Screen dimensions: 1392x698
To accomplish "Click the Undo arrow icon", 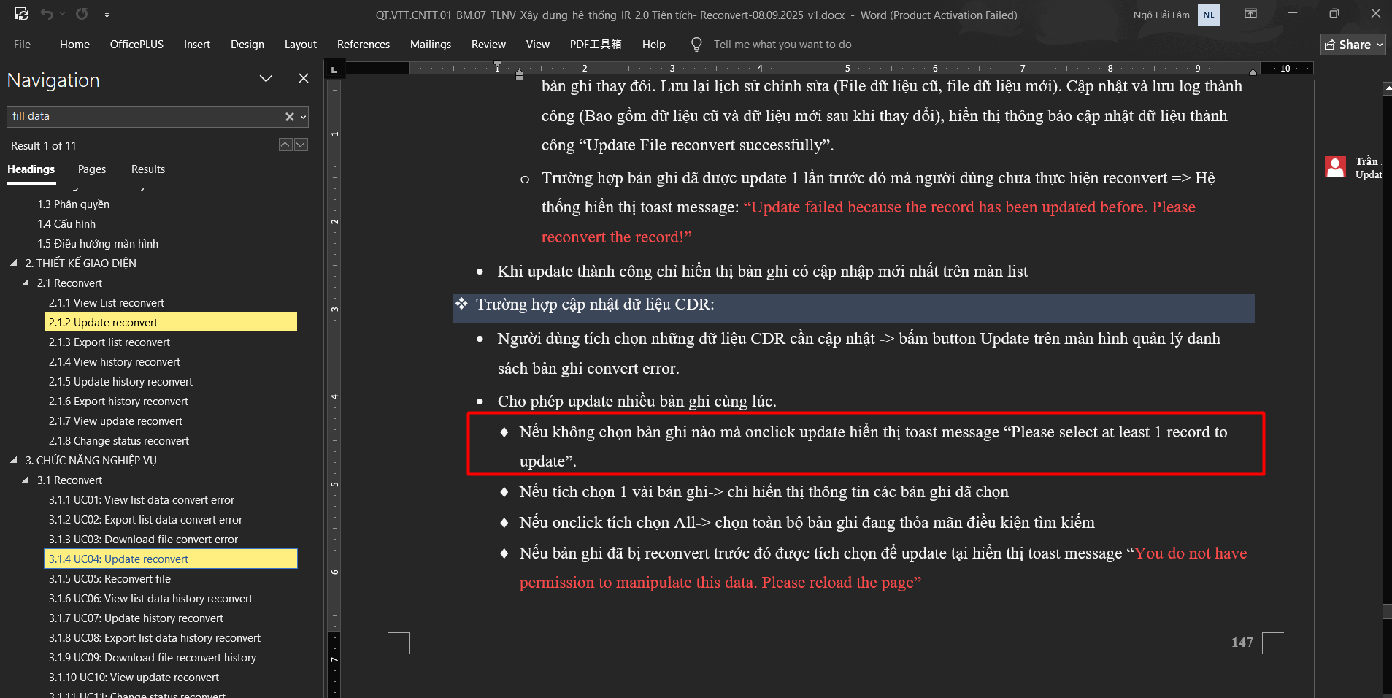I will tap(47, 14).
